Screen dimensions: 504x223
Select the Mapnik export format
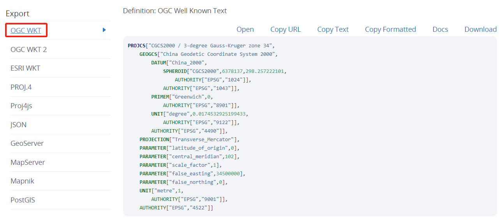tap(23, 181)
